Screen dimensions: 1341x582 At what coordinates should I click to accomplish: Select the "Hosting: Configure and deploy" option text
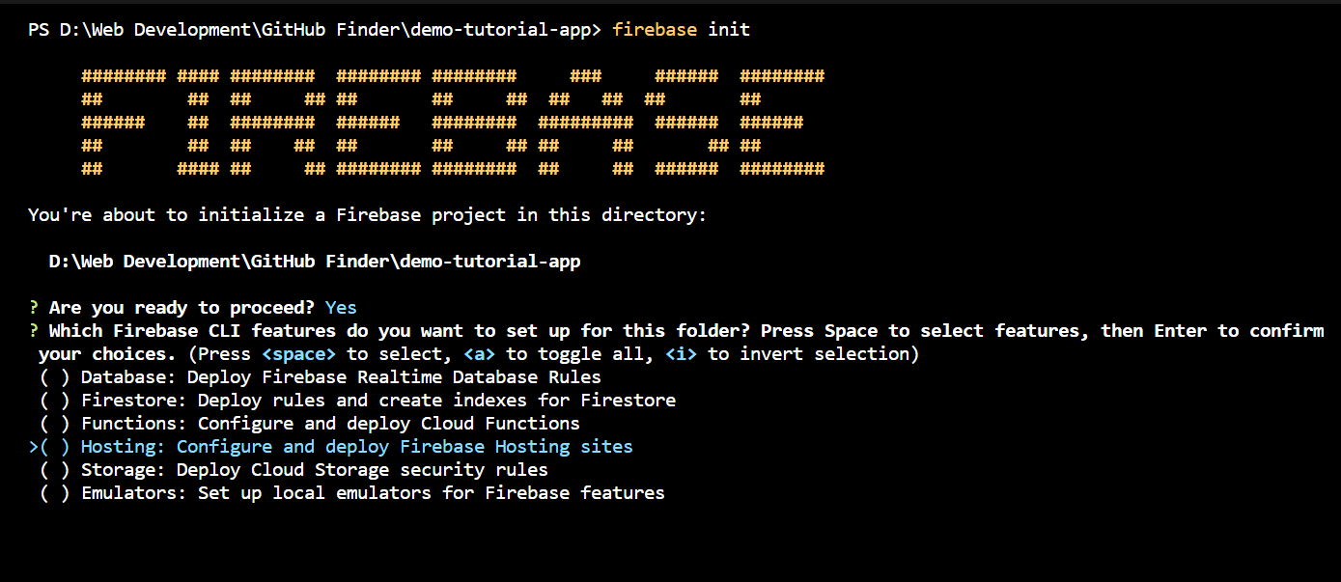357,447
